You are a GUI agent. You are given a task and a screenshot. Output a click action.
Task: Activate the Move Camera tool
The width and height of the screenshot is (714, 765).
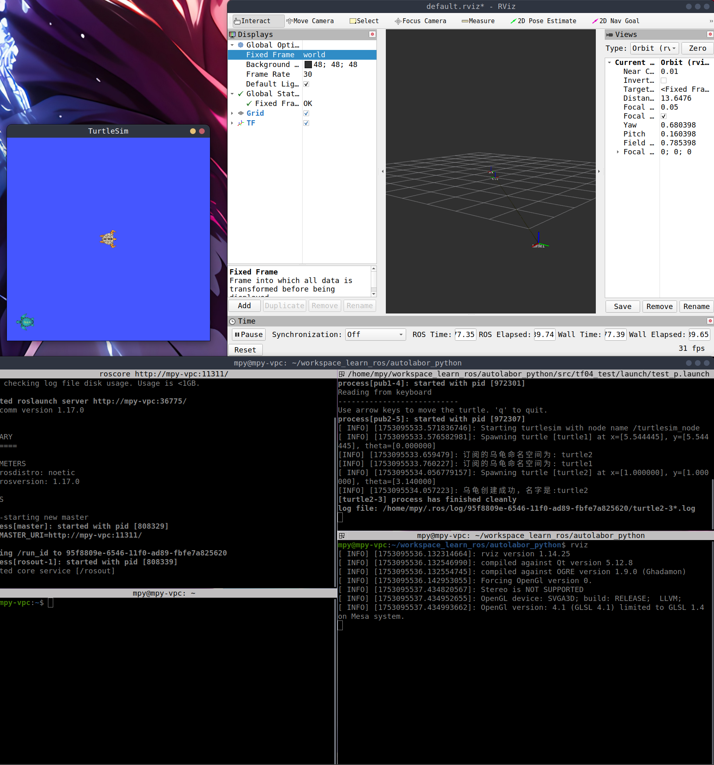point(310,21)
